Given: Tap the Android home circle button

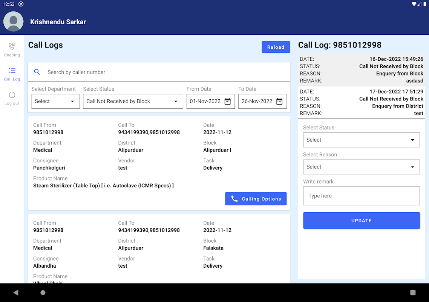Looking at the screenshot, I should click(x=43, y=293).
